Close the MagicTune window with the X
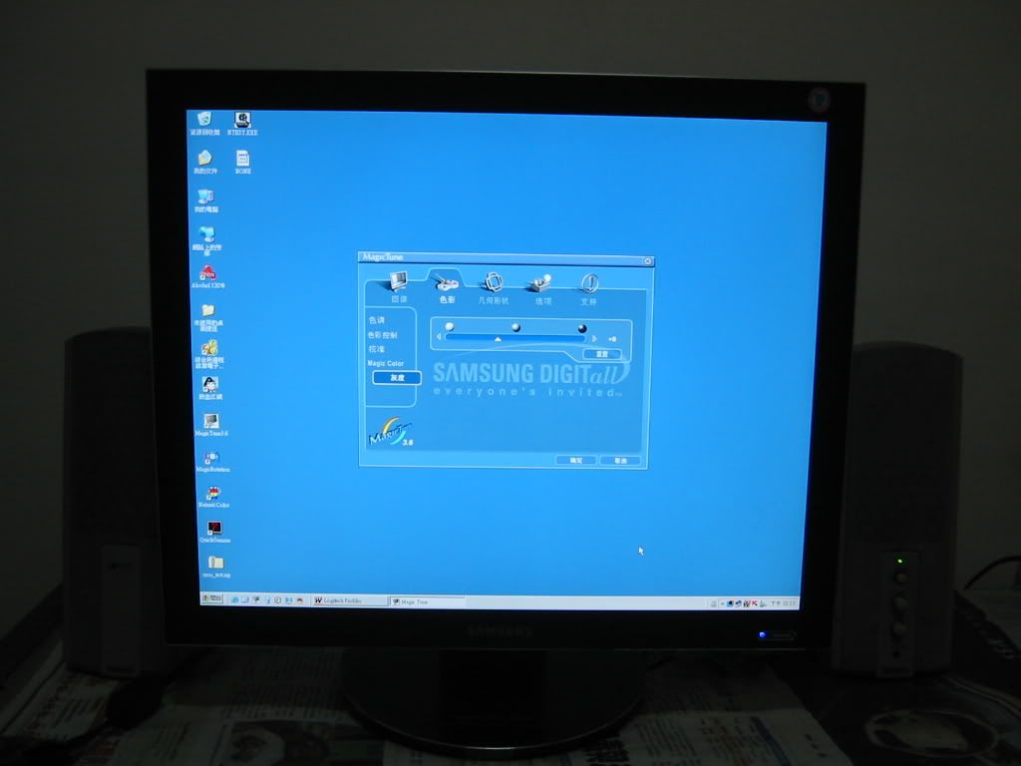1021x766 pixels. click(648, 261)
